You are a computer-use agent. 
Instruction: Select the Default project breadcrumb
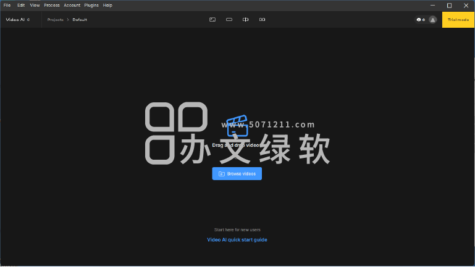coord(80,20)
